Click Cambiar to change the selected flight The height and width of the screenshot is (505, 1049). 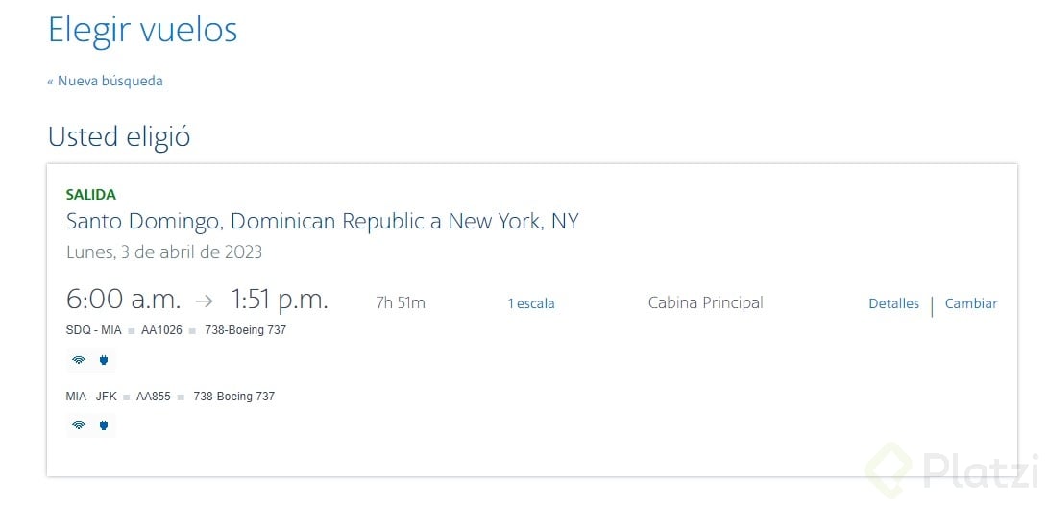tap(971, 303)
